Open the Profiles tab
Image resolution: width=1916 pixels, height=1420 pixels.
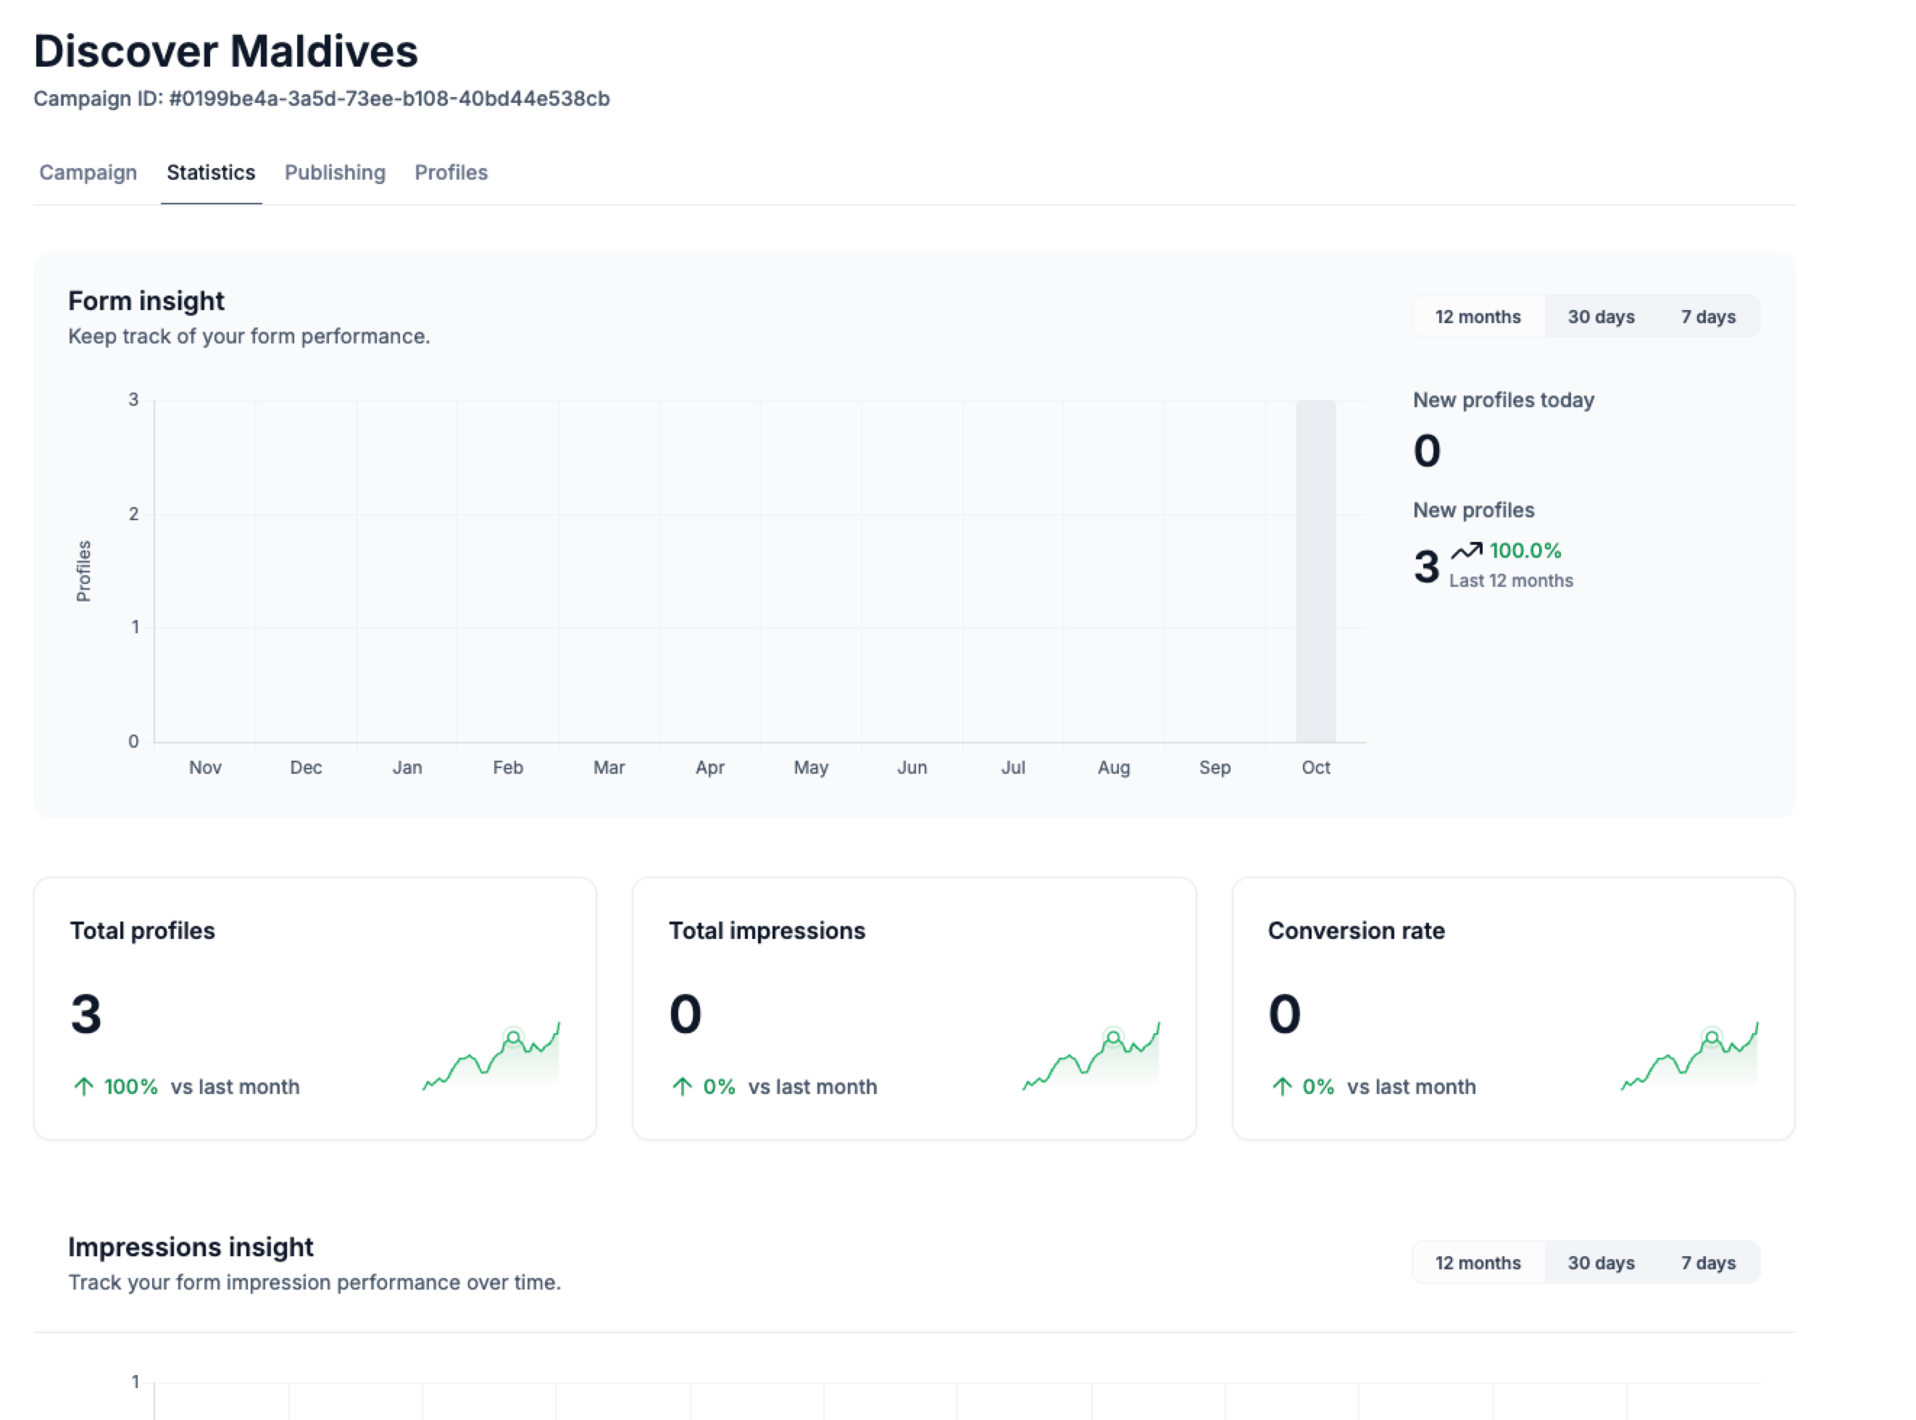[x=451, y=172]
